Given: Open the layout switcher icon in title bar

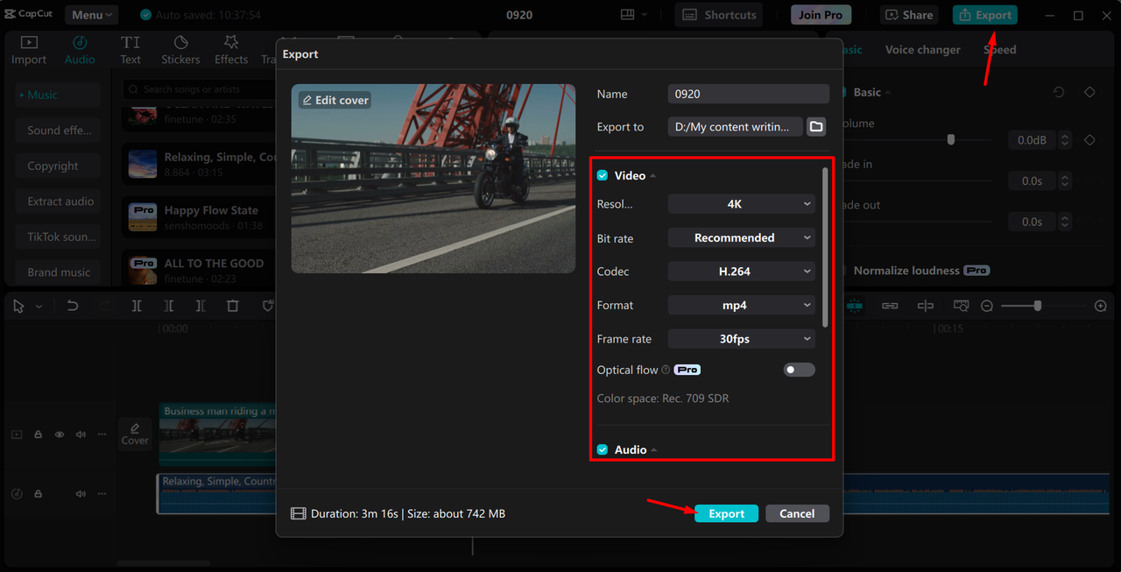Looking at the screenshot, I should point(634,15).
